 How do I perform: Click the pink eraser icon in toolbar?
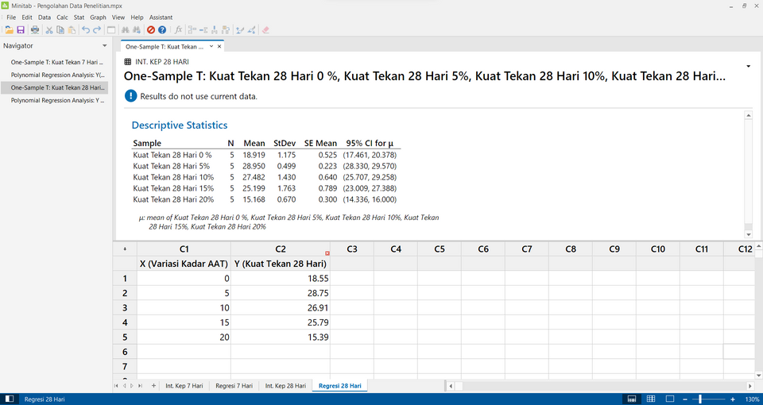click(x=265, y=29)
